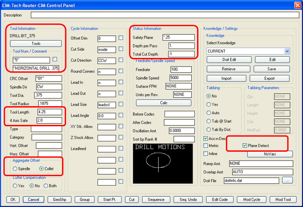Click the Tools button under DRILL-BIT_375
The width and height of the screenshot is (303, 207).
[36, 43]
